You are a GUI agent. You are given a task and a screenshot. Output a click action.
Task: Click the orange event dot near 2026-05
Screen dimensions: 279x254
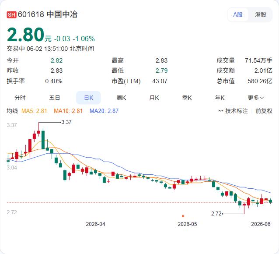(183, 216)
